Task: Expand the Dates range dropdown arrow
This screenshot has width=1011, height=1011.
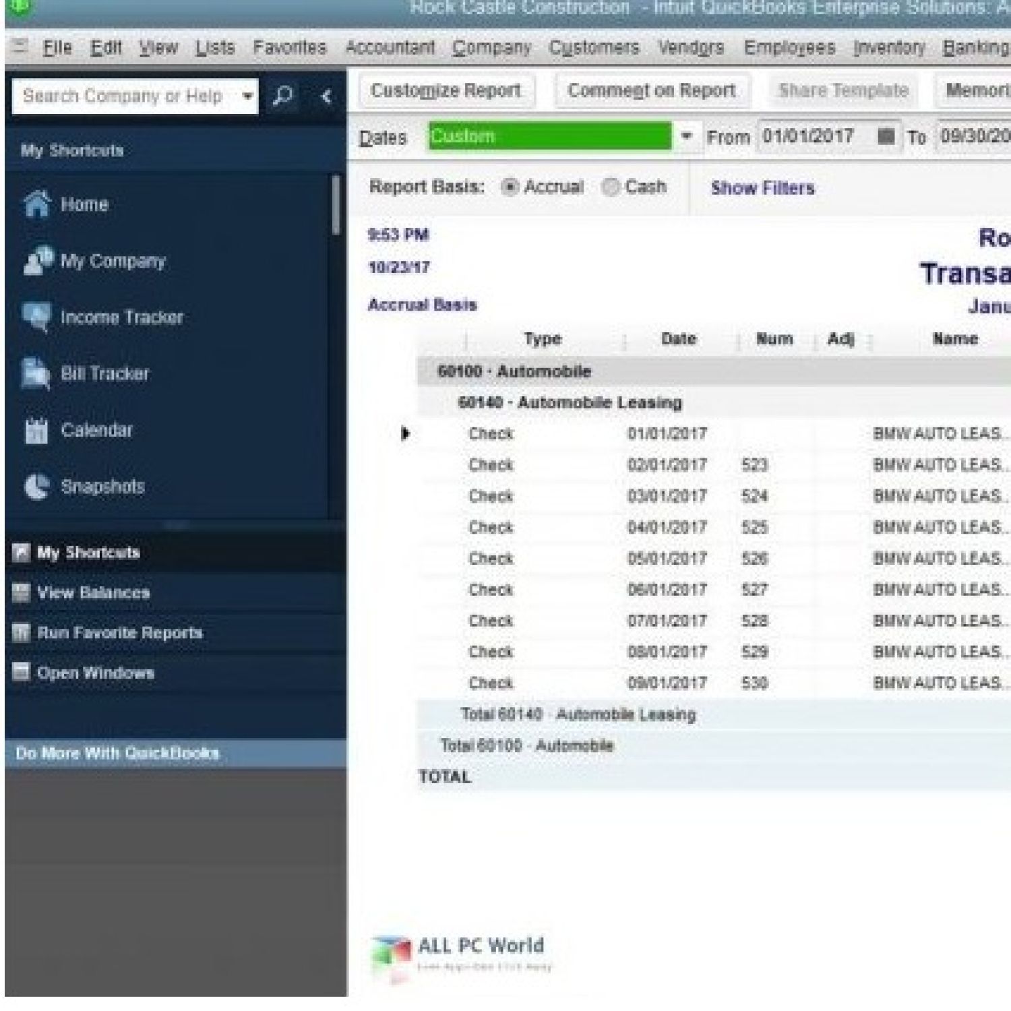Action: (686, 137)
